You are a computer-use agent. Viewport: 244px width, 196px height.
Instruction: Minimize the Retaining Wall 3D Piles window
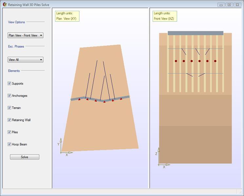(x=221, y=5)
